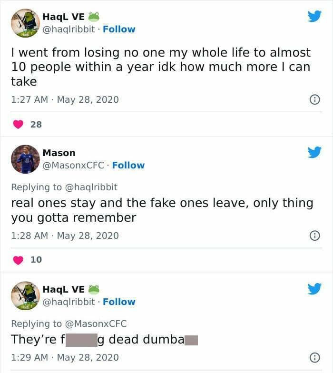Click the Twitter bird icon on the last tweet
This screenshot has width=333, height=373.
(314, 289)
